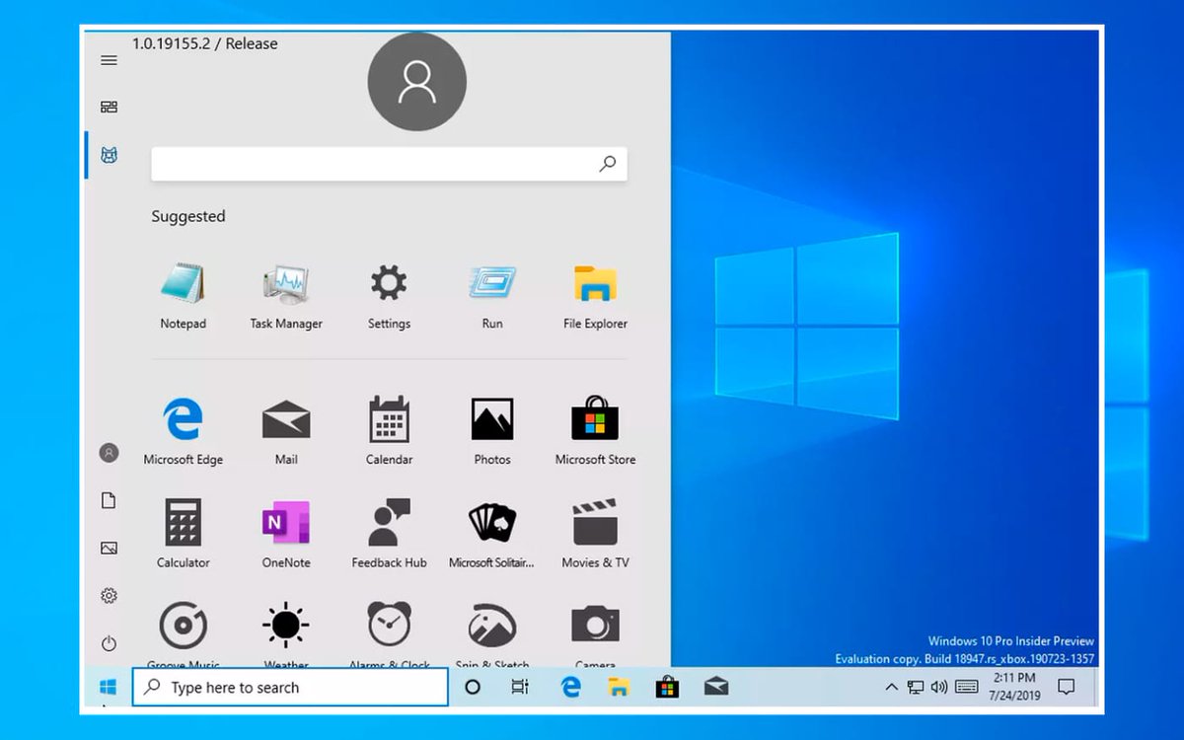Adjust the sound level via volume control
This screenshot has height=740, width=1184.
tap(936, 687)
